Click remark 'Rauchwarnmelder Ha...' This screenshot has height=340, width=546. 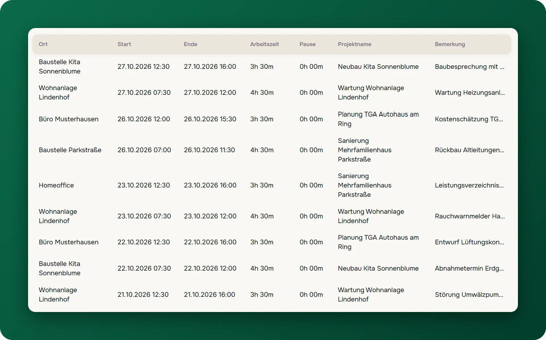click(470, 216)
